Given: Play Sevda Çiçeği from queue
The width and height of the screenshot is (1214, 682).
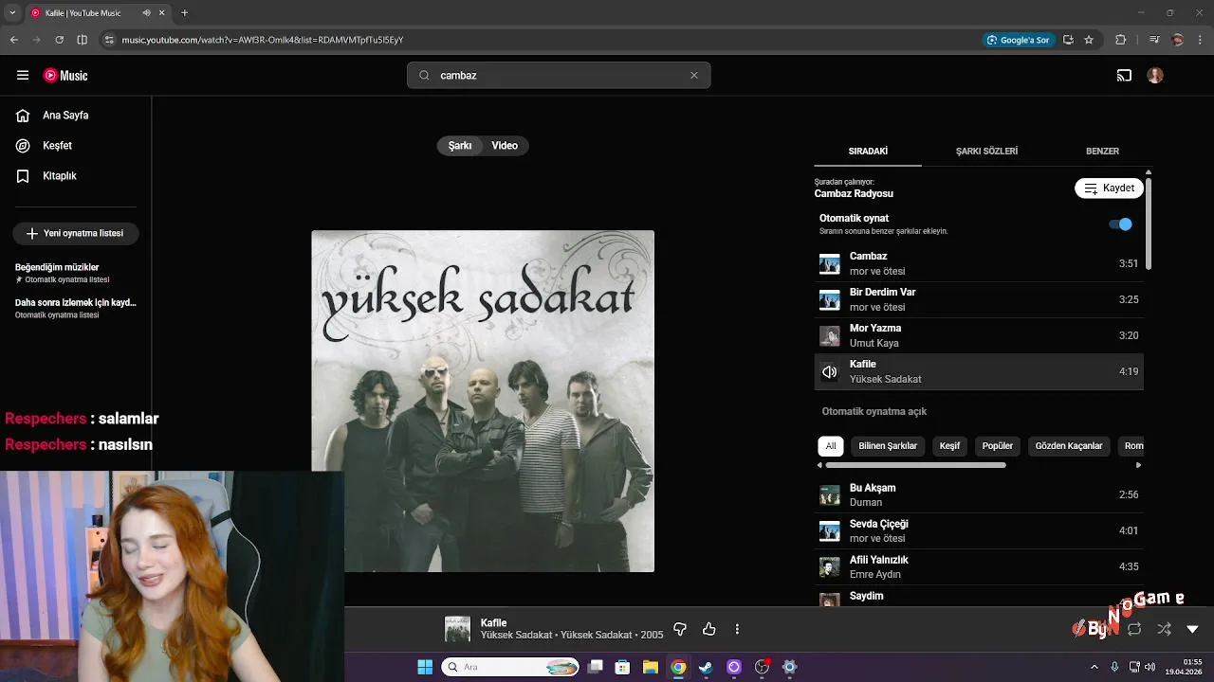Looking at the screenshot, I should click(x=979, y=530).
